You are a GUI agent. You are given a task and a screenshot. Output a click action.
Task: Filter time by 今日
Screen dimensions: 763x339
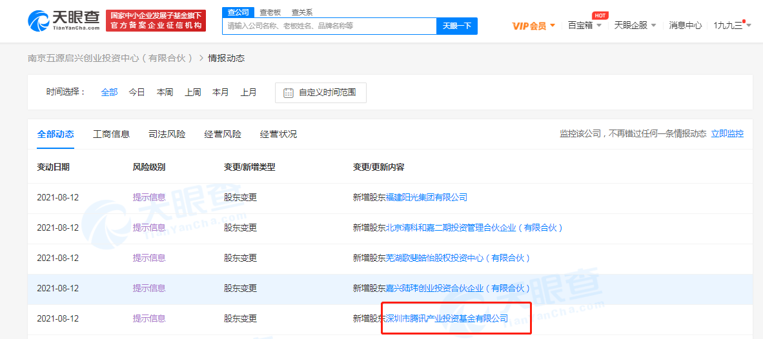[x=137, y=92]
